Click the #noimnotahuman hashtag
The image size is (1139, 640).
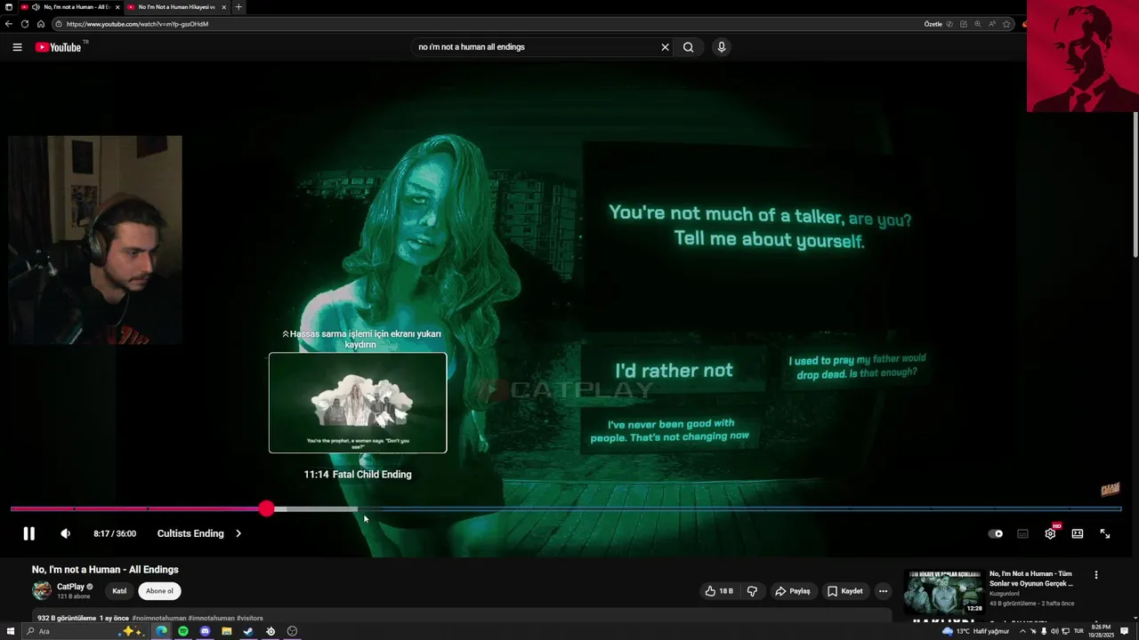159,618
